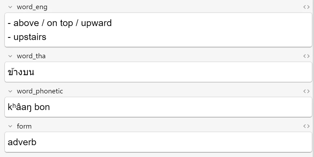Viewport: 314px width, 157px height.
Task: Place cursor on 'on top' text
Action: click(x=60, y=23)
